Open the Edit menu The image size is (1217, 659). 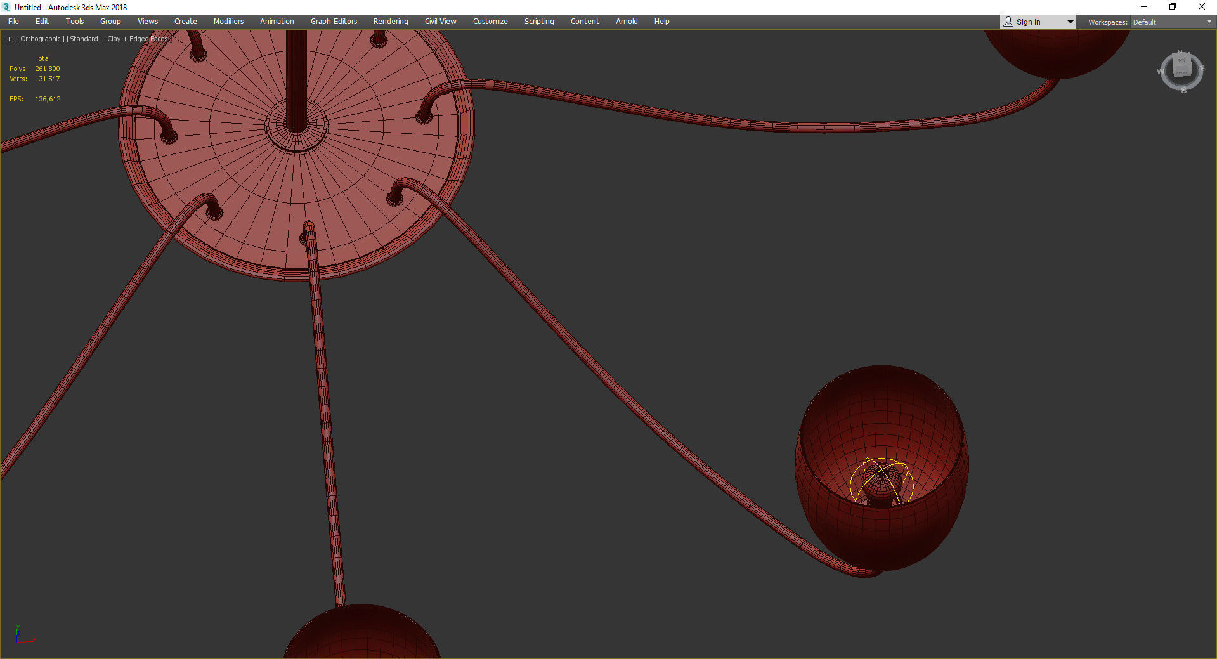coord(42,22)
